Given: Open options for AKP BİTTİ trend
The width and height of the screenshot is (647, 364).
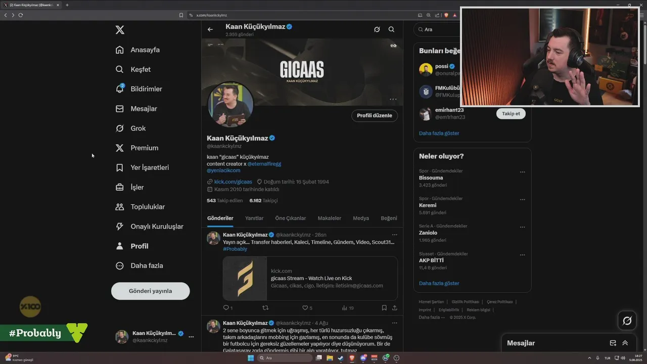Looking at the screenshot, I should coord(523,255).
